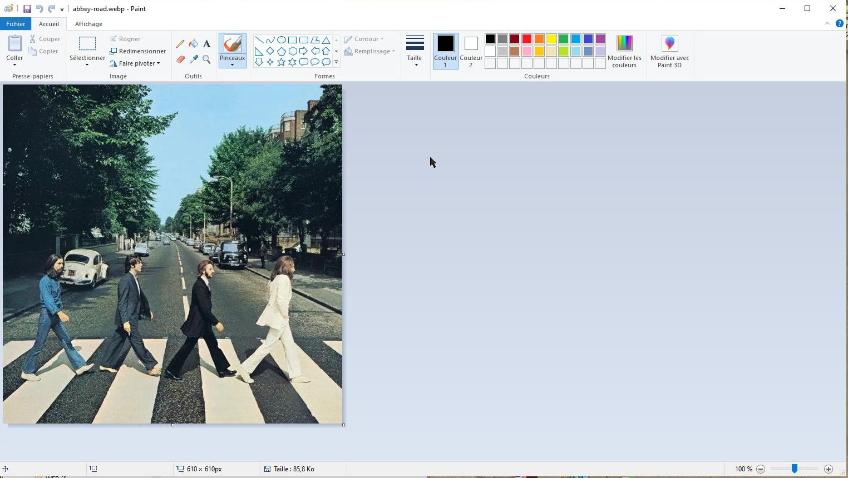848x478 pixels.
Task: Select the Color picker eyedropper tool
Action: pyautogui.click(x=194, y=59)
